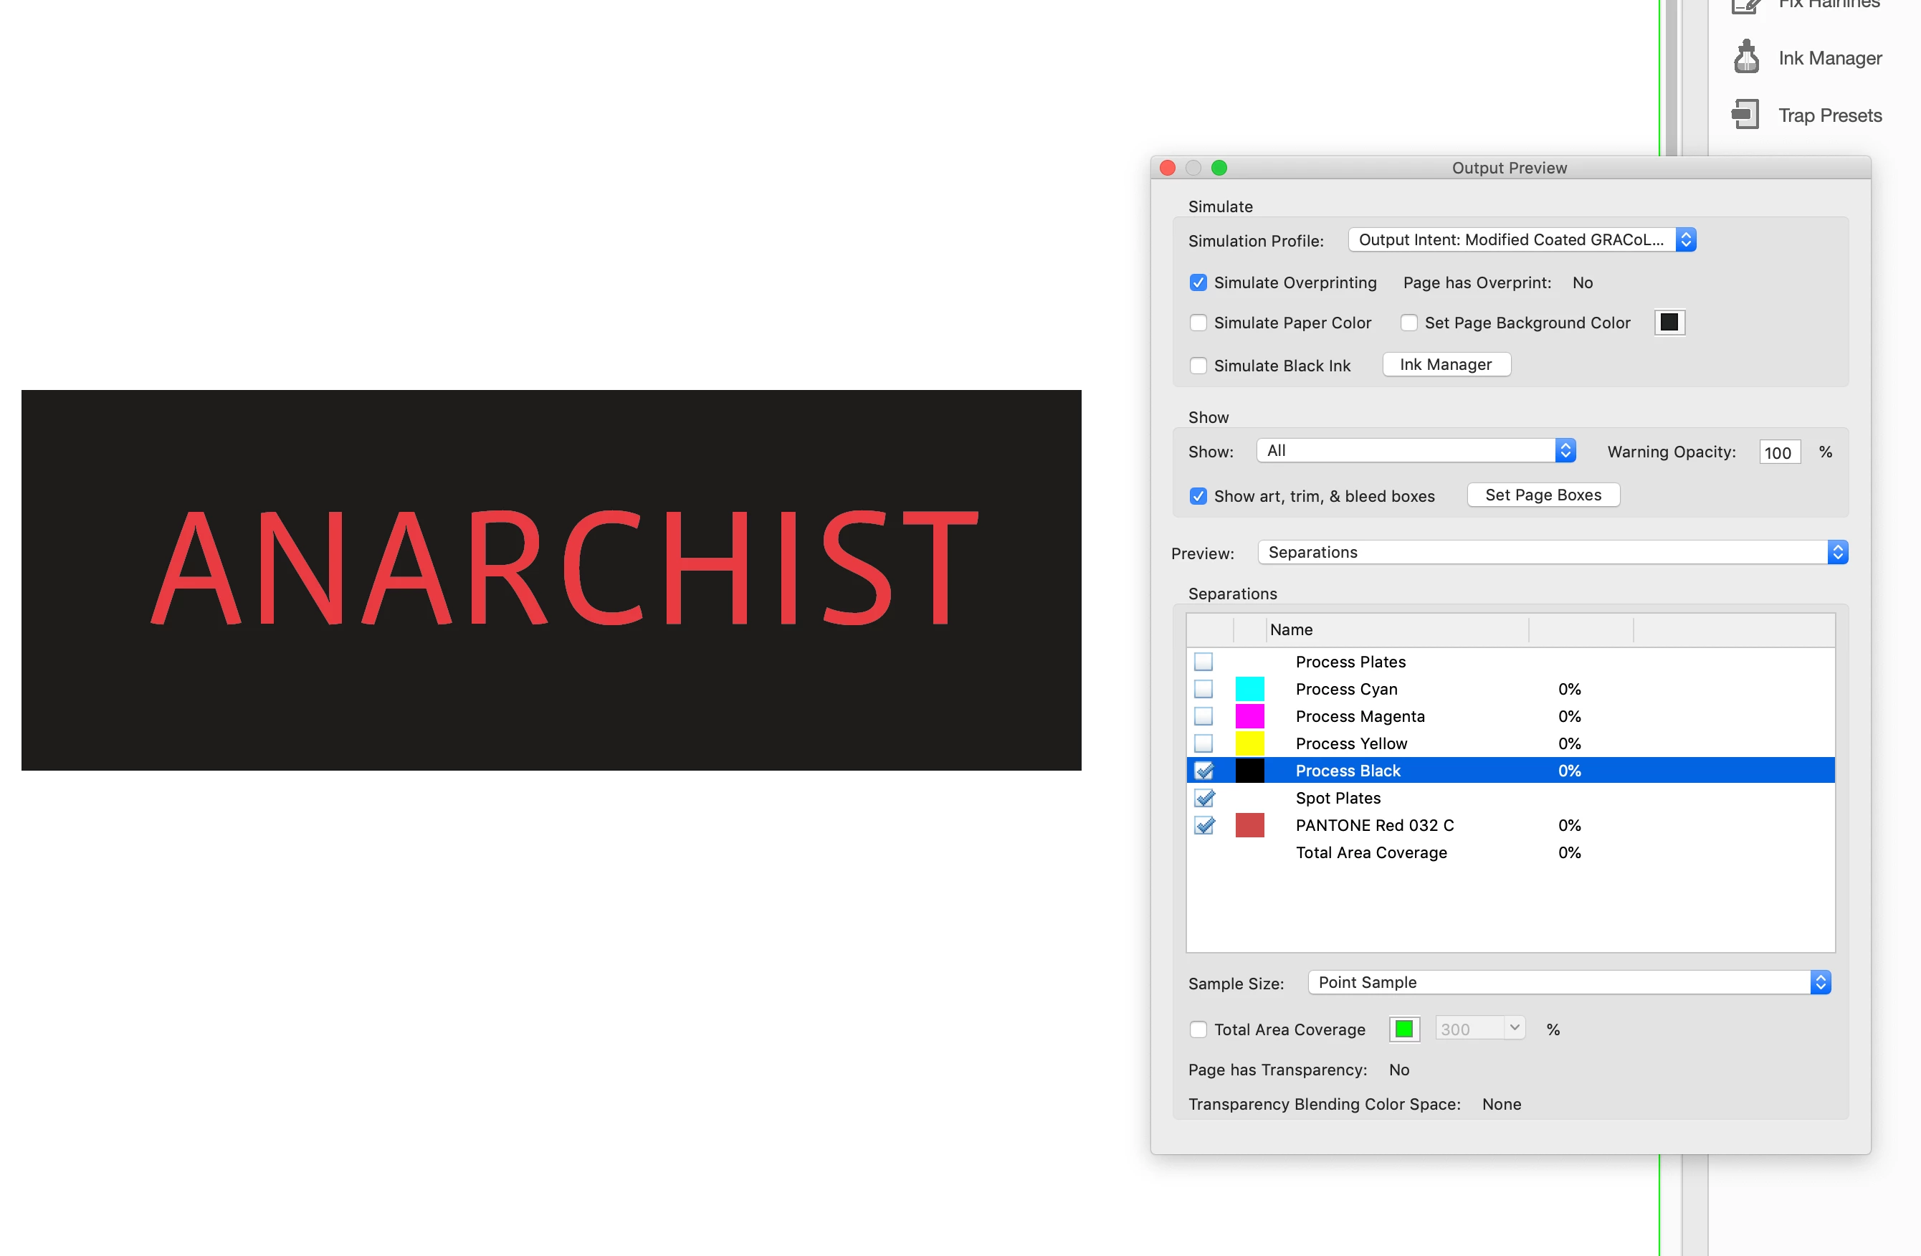
Task: Click the page background color swatch
Action: click(x=1669, y=323)
